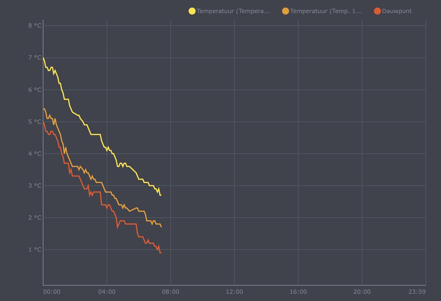Click the 1 °C y-axis label

coord(35,250)
